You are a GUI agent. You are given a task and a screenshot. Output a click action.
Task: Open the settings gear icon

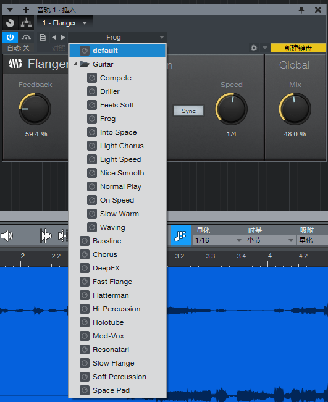click(254, 48)
